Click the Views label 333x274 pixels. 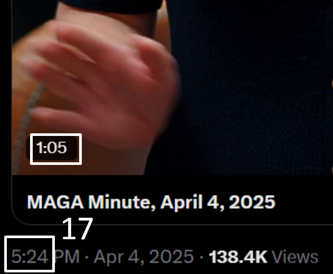295,257
